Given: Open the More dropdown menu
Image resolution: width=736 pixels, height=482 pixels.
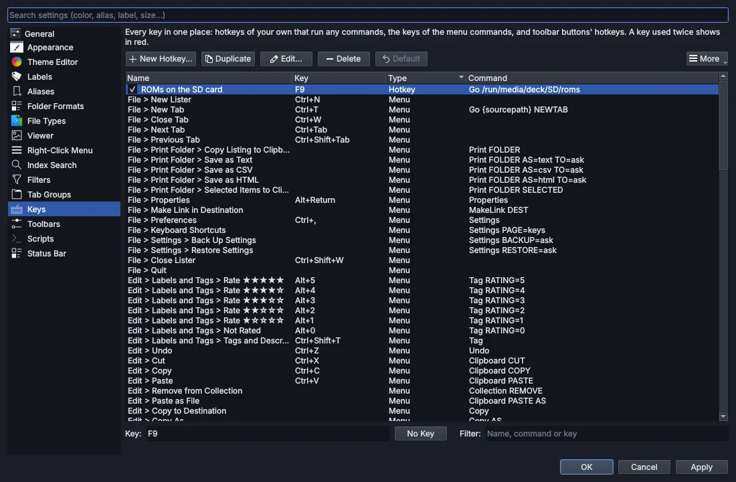Looking at the screenshot, I should click(707, 59).
